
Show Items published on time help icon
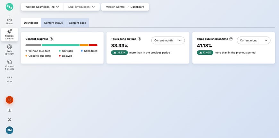231,39
